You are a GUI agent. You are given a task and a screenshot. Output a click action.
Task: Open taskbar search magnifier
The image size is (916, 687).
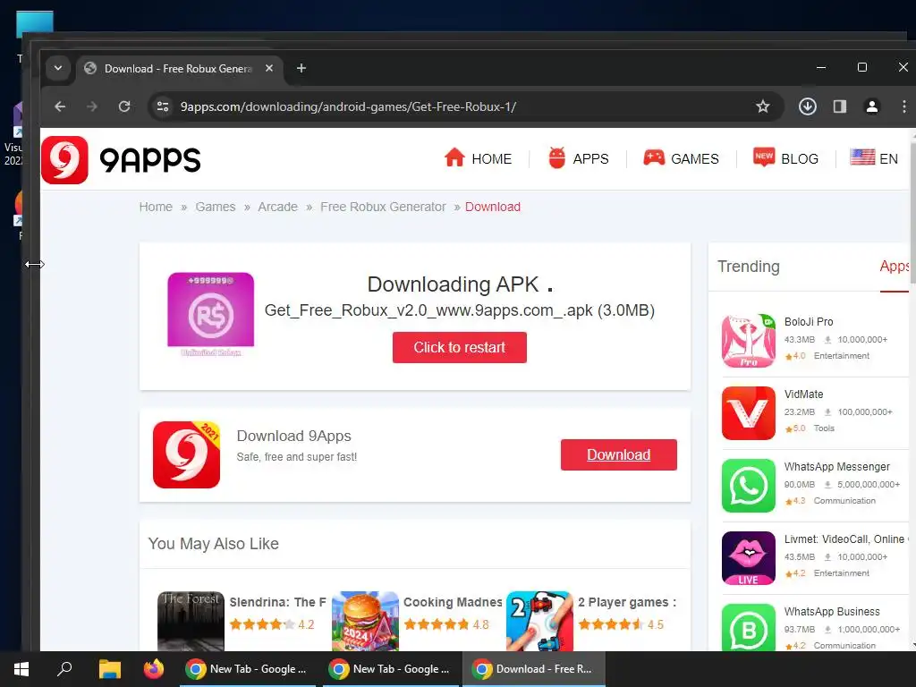pos(64,669)
